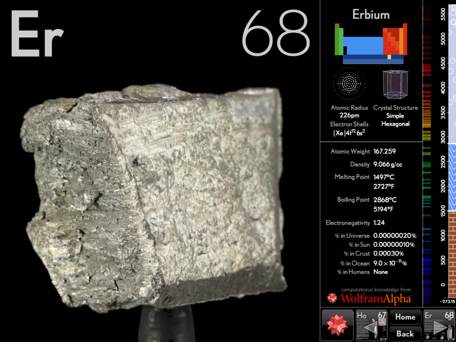Click the WolframAlpha logo

[369, 297]
